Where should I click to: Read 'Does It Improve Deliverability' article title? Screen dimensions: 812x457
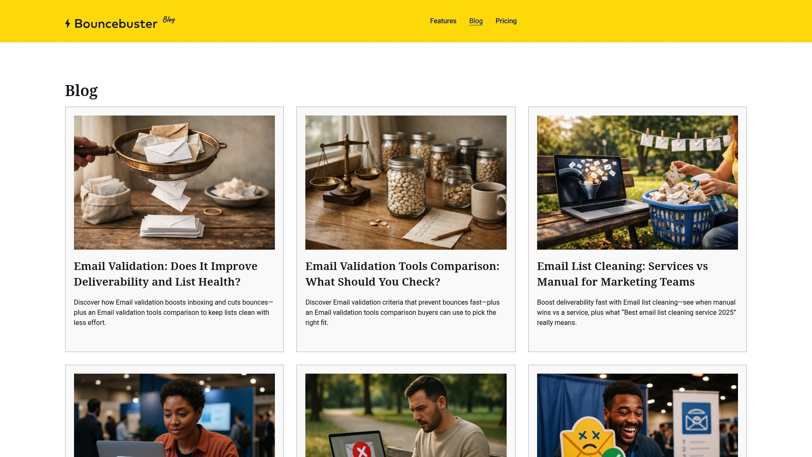(x=166, y=274)
